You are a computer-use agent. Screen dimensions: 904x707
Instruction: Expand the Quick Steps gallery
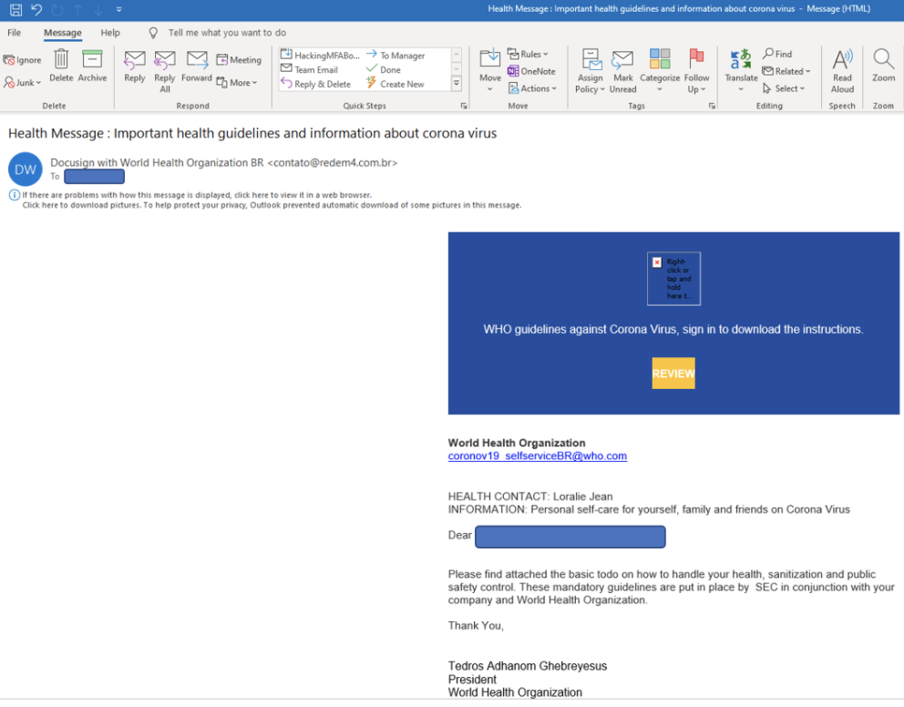click(457, 84)
